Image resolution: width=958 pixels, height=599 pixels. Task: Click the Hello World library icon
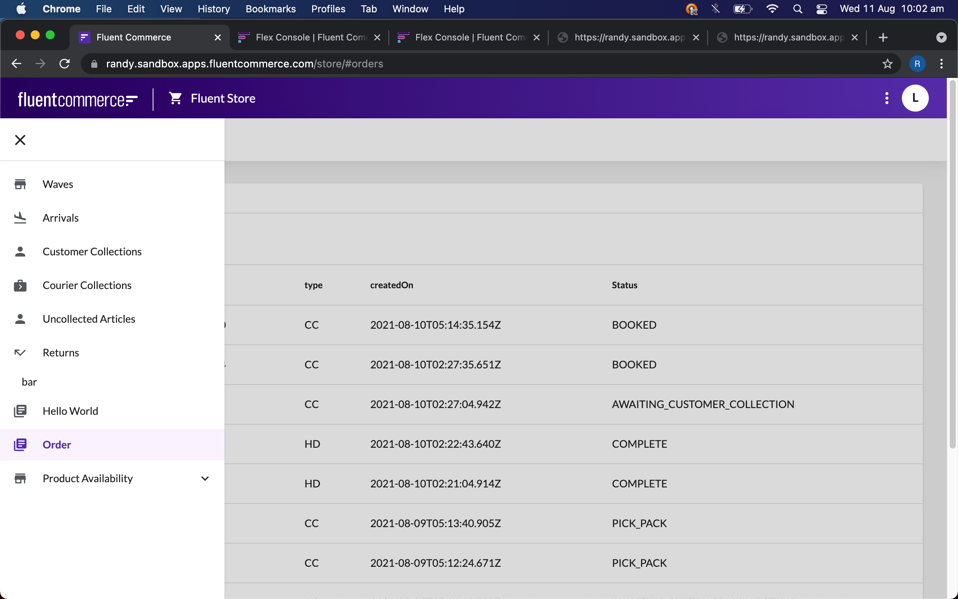coord(20,411)
